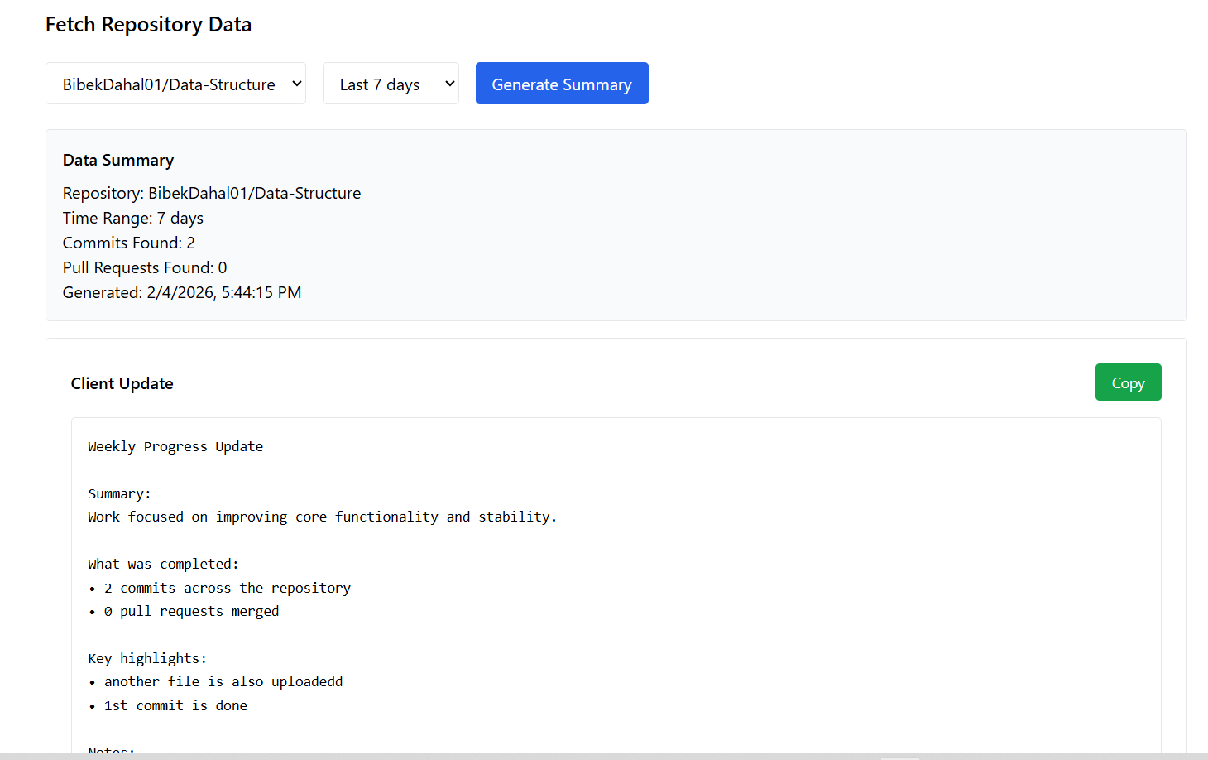Select the summary line about core functionality
This screenshot has height=760, width=1208.
click(322, 516)
